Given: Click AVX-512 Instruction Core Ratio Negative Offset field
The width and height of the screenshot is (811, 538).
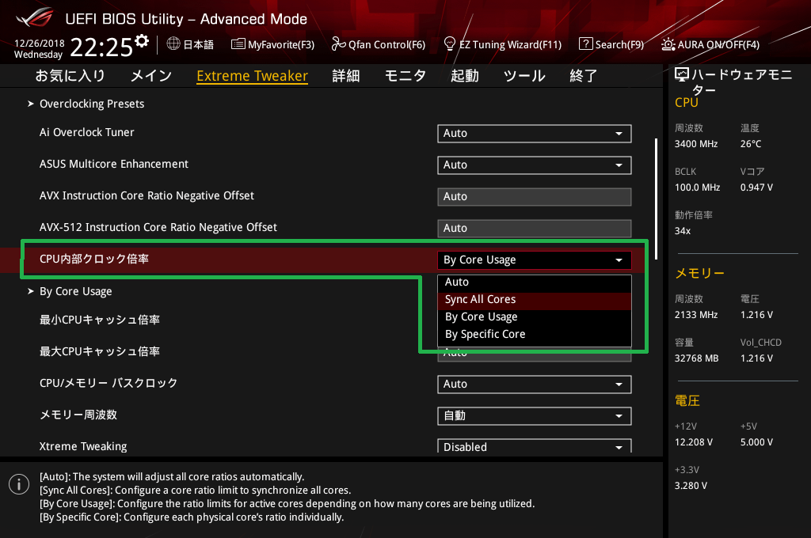Looking at the screenshot, I should click(x=535, y=229).
